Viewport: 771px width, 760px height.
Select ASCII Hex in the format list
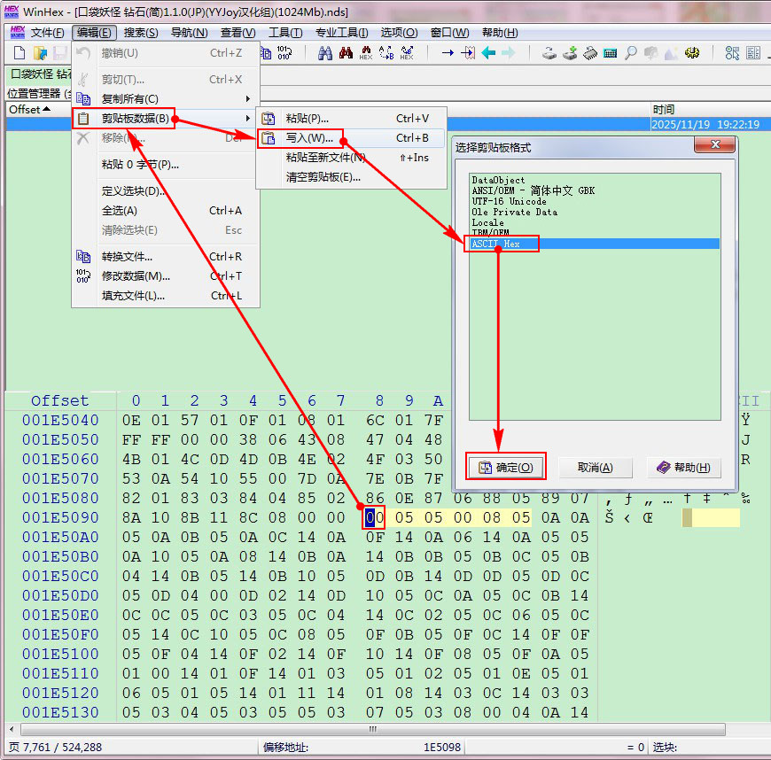pos(496,244)
